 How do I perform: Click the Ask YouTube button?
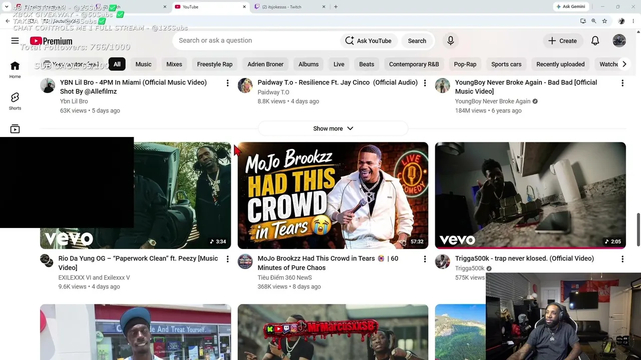coord(368,41)
